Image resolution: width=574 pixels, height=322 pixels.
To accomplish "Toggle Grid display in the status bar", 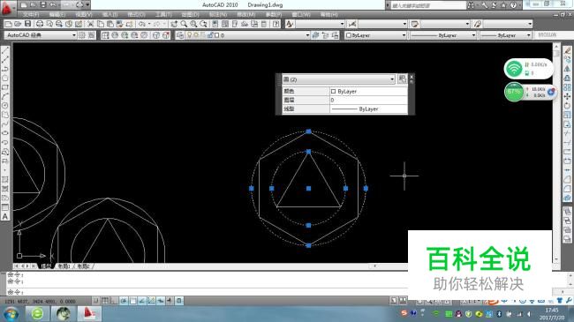I will click(x=105, y=301).
